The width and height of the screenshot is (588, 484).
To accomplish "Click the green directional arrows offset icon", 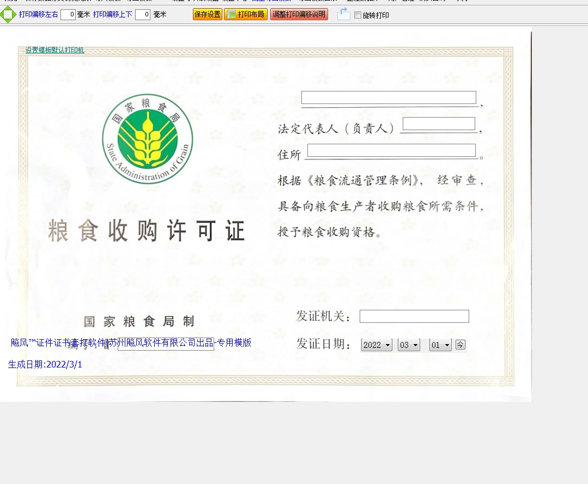I will point(8,15).
